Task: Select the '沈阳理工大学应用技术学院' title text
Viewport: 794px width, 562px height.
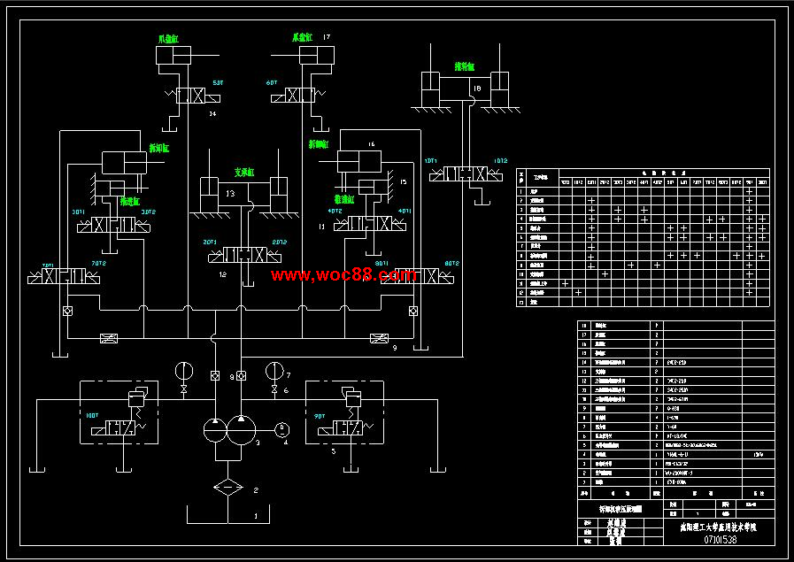Action: coord(719,527)
